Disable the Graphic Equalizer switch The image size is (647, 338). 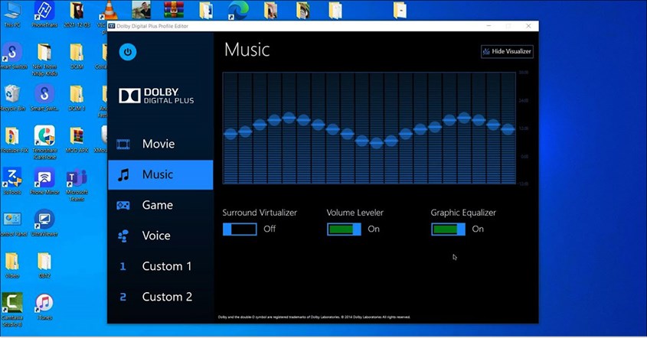(448, 229)
